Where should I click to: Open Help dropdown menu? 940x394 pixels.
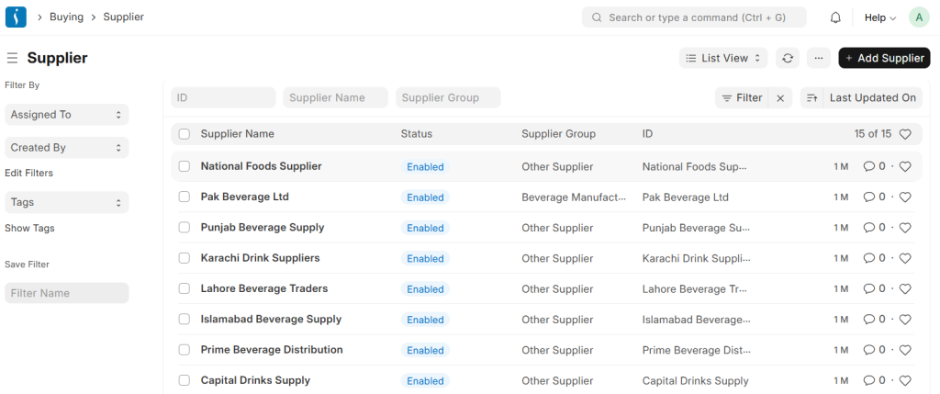click(880, 18)
